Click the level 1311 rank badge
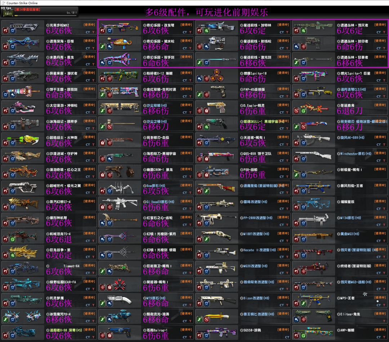This screenshot has height=342, width=389. pos(8,14)
